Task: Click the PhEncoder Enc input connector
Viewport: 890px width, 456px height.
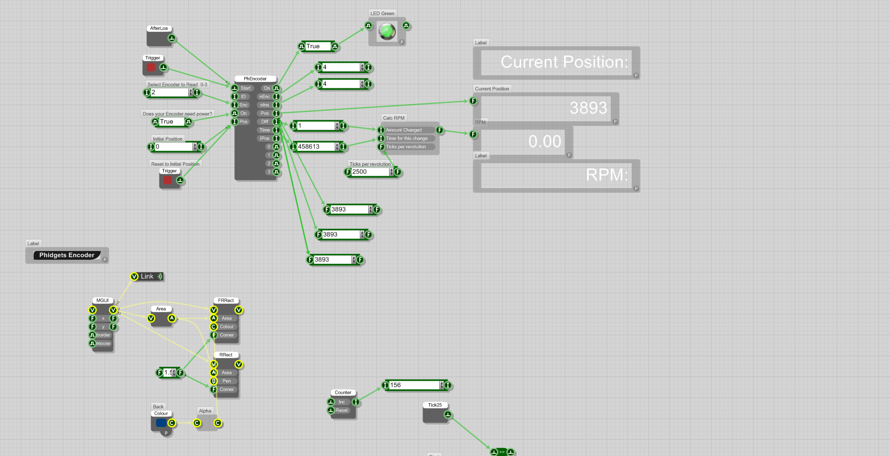Action: click(235, 105)
